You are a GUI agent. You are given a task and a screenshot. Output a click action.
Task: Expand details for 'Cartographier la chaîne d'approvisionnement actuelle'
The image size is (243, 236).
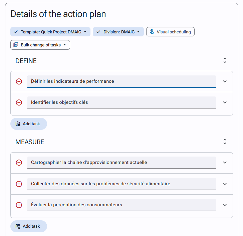(225, 163)
